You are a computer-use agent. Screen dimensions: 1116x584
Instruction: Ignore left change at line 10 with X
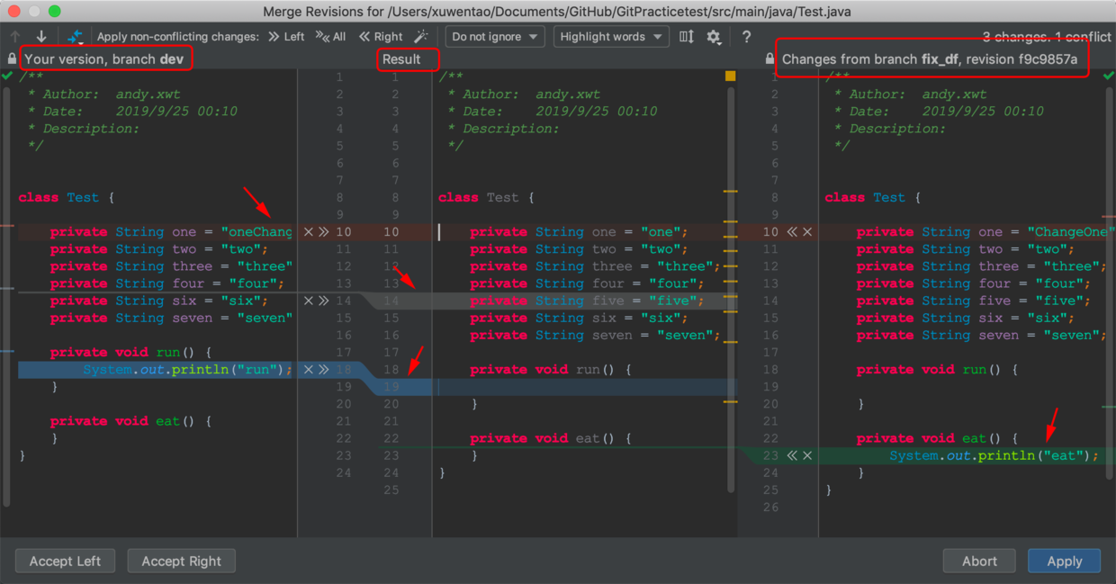coord(309,232)
